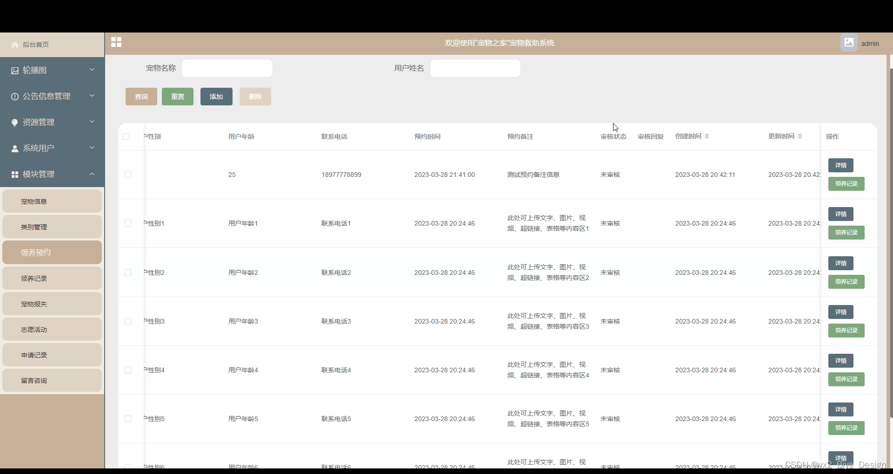Click the info icon next to 公告信息管理
Image resolution: width=893 pixels, height=474 pixels.
15,97
